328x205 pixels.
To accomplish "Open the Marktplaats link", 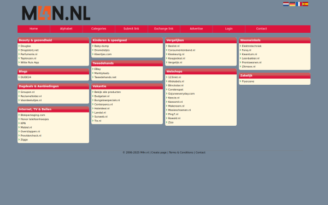I will point(102,73).
